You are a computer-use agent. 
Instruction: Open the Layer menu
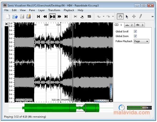41,10
